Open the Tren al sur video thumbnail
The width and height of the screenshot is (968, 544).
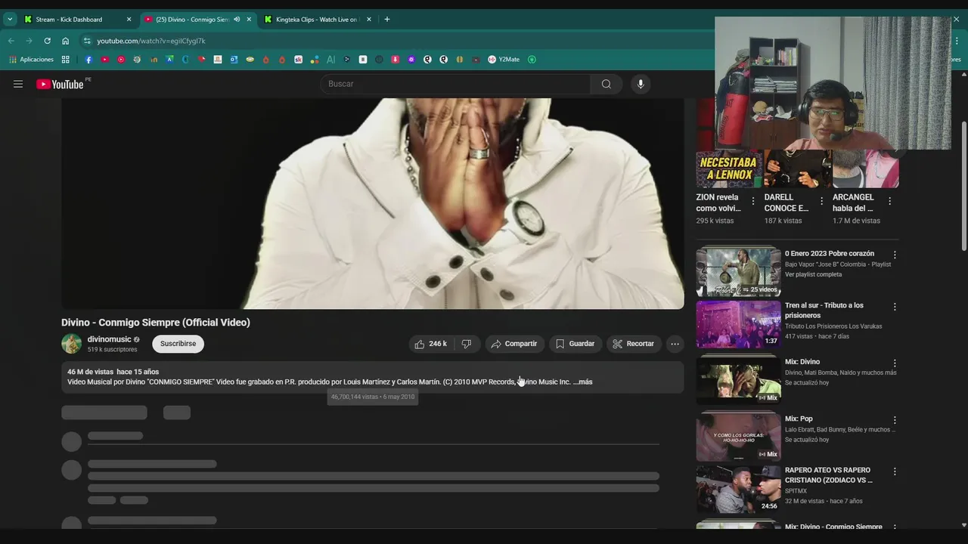738,324
